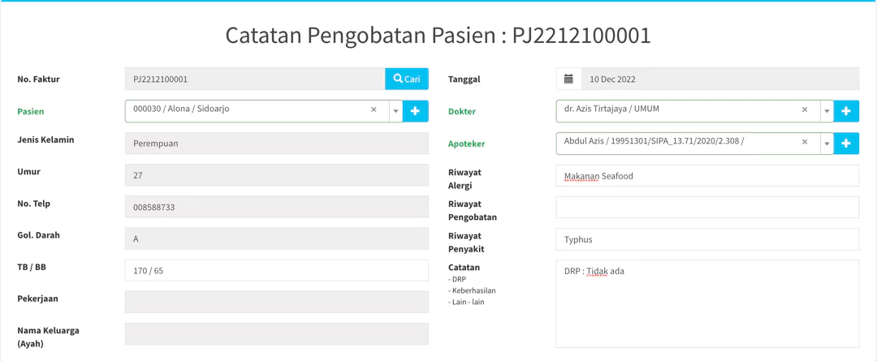Add new patient with plus icon
877x361 pixels.
click(x=415, y=111)
